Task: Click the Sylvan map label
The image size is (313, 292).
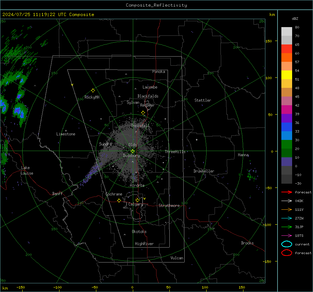Action: (133, 102)
